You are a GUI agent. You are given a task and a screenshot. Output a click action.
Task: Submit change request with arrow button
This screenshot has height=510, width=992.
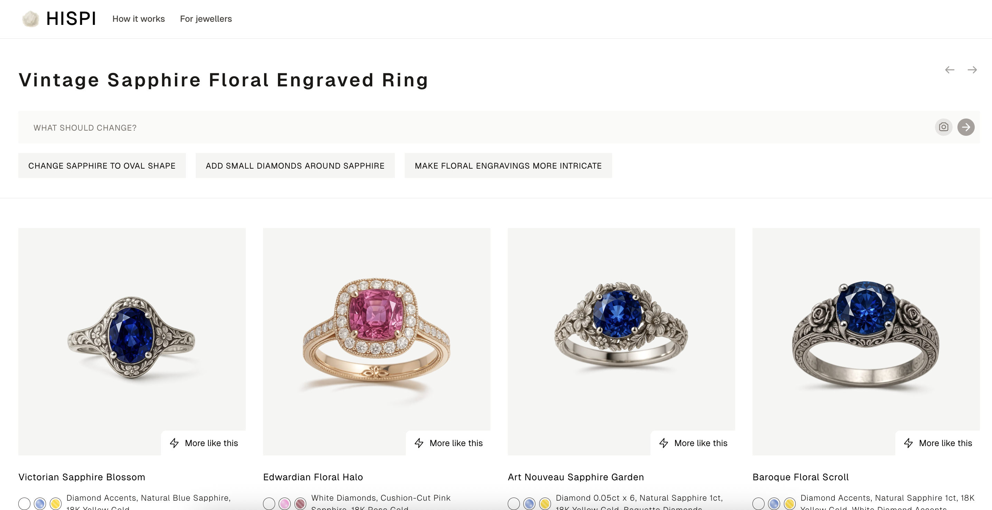pos(966,127)
